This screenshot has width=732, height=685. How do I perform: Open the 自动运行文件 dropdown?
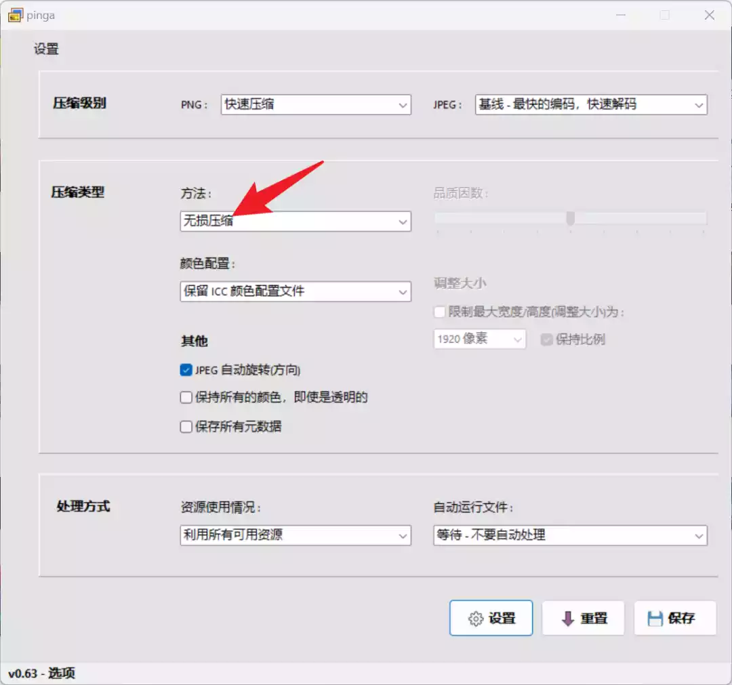click(x=569, y=535)
